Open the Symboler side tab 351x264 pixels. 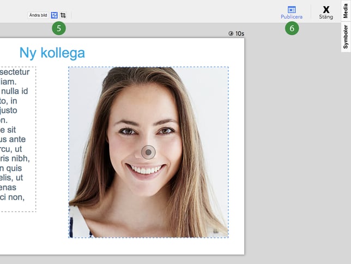346,37
